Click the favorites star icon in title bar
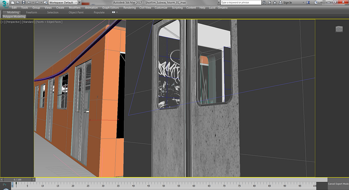This screenshot has width=349, height=190. (x=275, y=3)
